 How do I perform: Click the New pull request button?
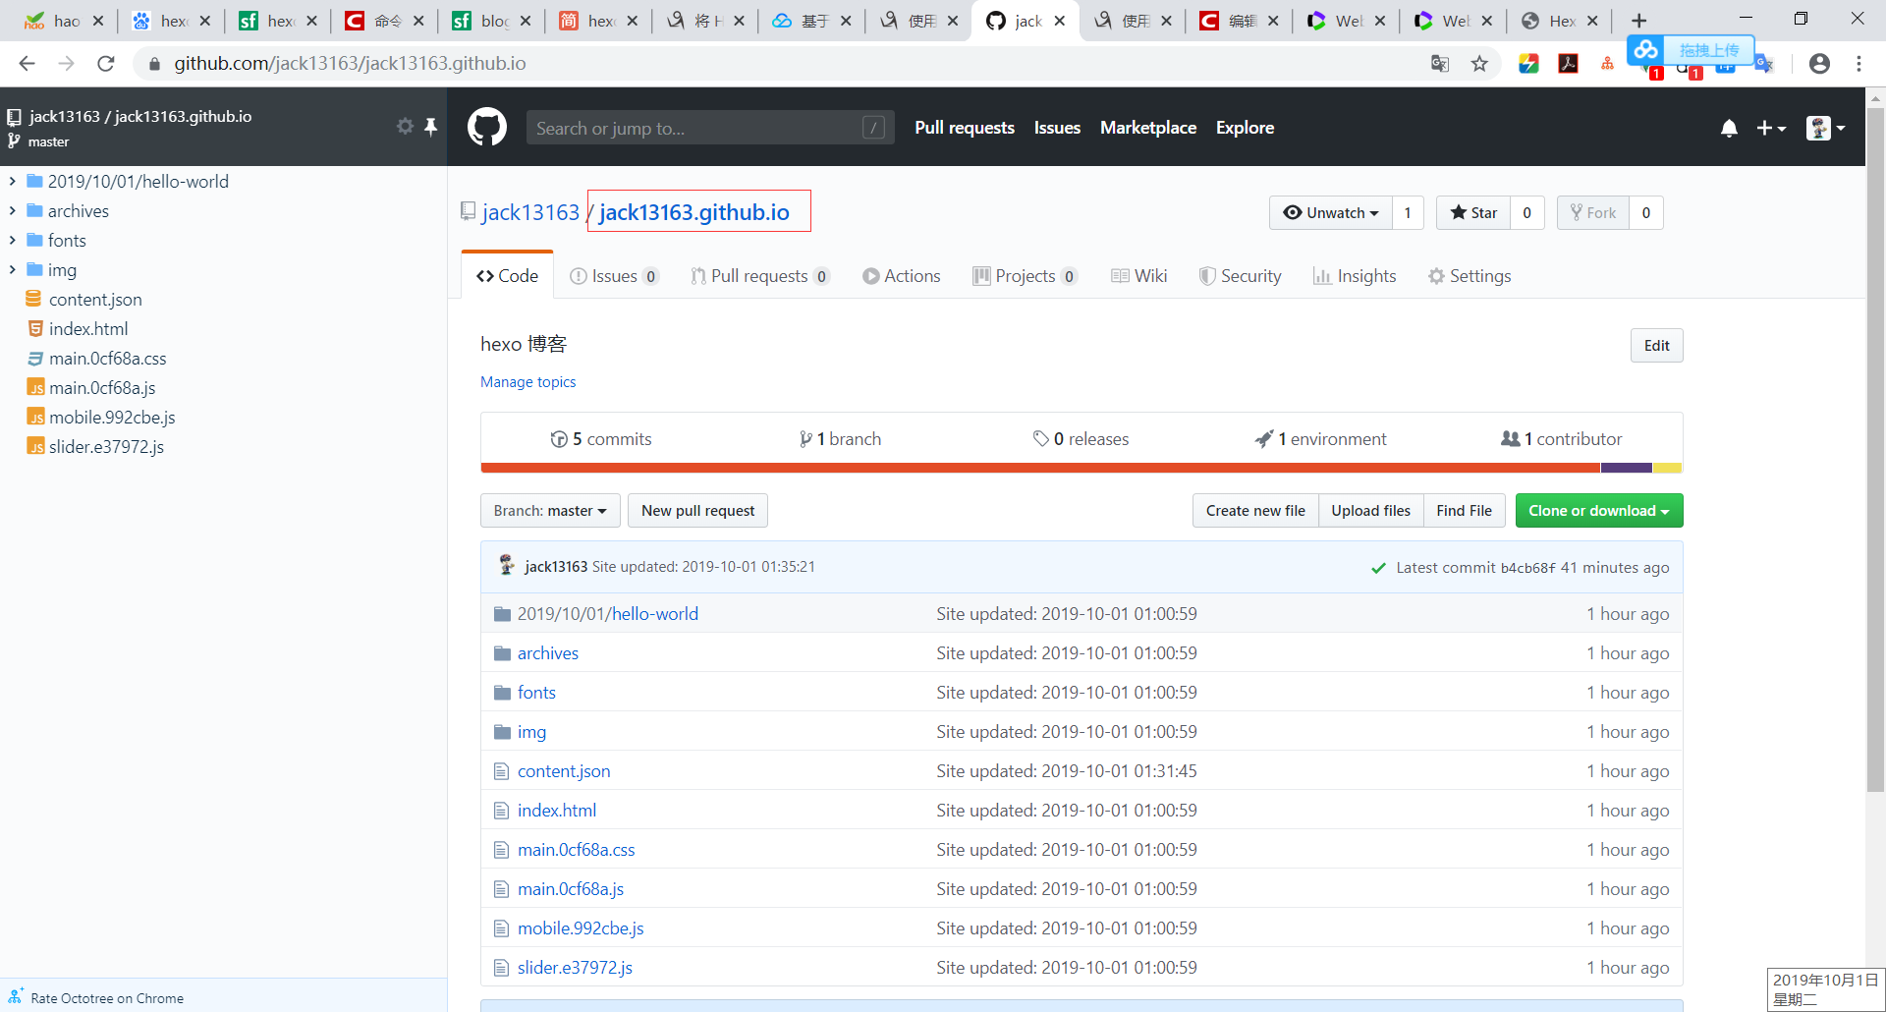pos(697,510)
